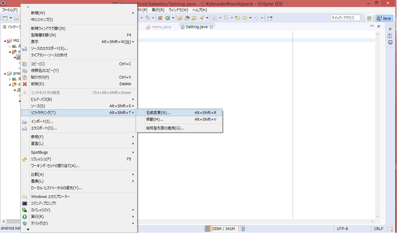Click the tip-of-the-day lightbulb icon
Image resolution: width=399 pixels, height=234 pixels.
tap(392, 229)
